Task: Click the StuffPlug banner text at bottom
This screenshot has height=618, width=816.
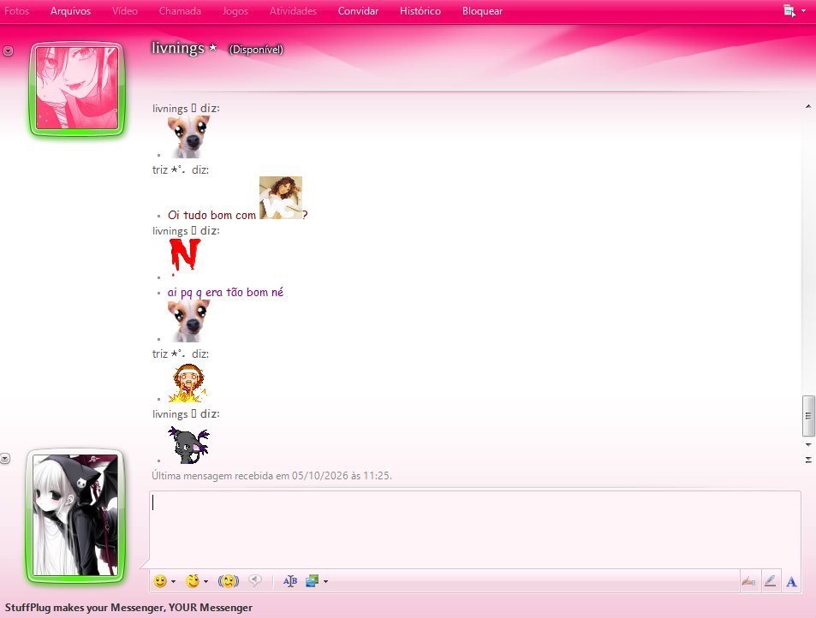Action: tap(128, 607)
